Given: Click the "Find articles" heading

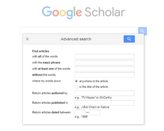Looking at the screenshot, I should (x=40, y=51).
